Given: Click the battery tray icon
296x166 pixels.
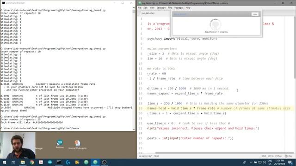Looking at the screenshot, I should [x=255, y=162].
